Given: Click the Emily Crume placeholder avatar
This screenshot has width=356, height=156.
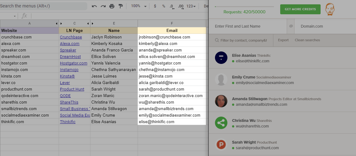Looking at the screenshot, I should click(221, 79).
